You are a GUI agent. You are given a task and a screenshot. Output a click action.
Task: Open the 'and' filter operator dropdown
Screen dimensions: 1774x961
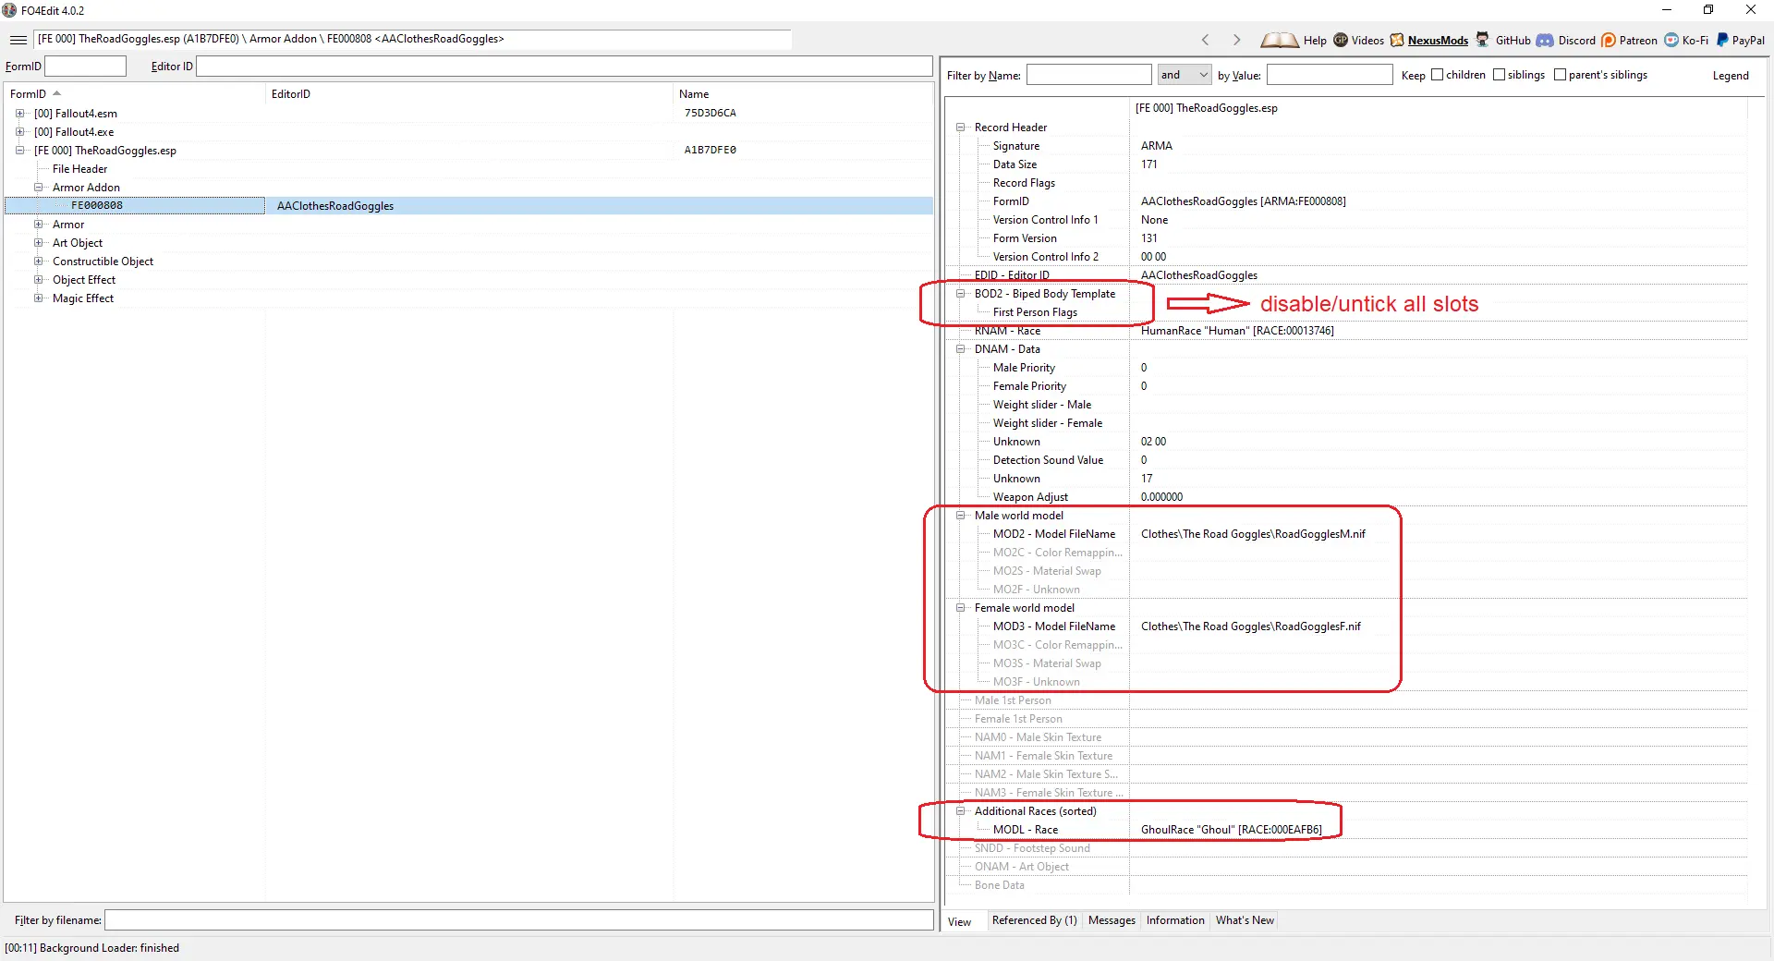pos(1184,75)
